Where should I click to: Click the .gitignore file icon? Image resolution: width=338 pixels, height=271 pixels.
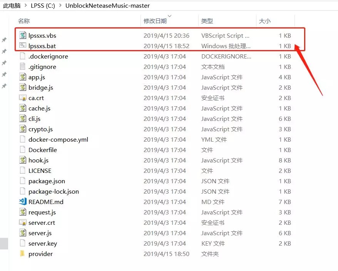coord(22,66)
